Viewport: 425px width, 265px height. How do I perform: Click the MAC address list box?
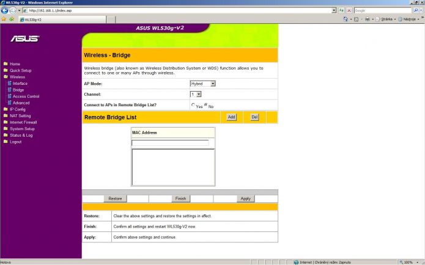coord(173,167)
